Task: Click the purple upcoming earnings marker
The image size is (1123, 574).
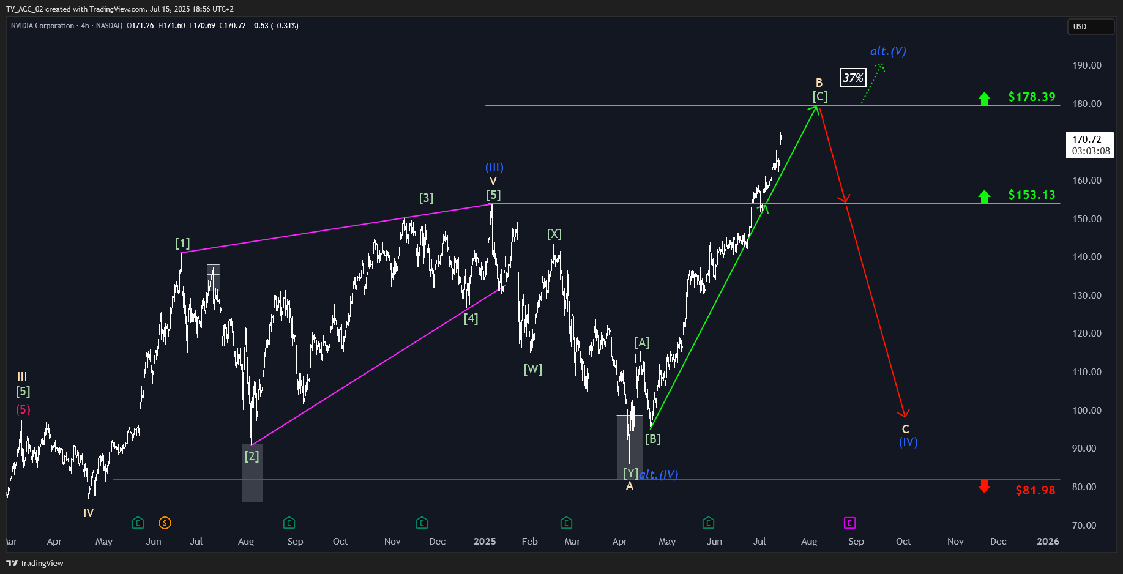Action: point(849,523)
